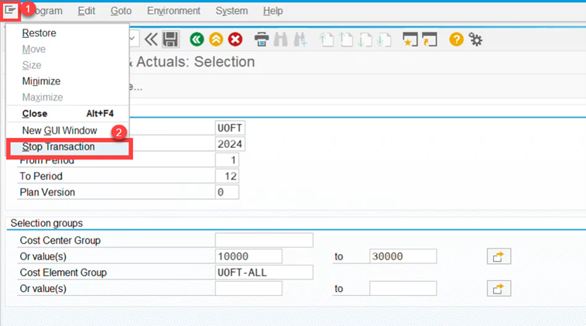The height and width of the screenshot is (326, 586).
Task: Click the "Actuals: Selection" title text
Action: click(x=195, y=62)
